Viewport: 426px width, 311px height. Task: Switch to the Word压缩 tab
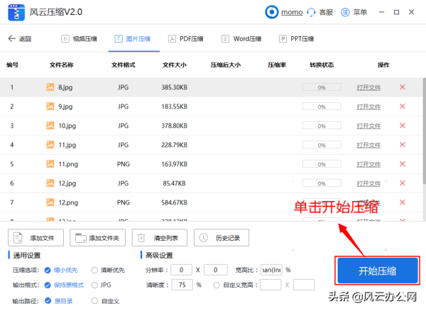241,39
